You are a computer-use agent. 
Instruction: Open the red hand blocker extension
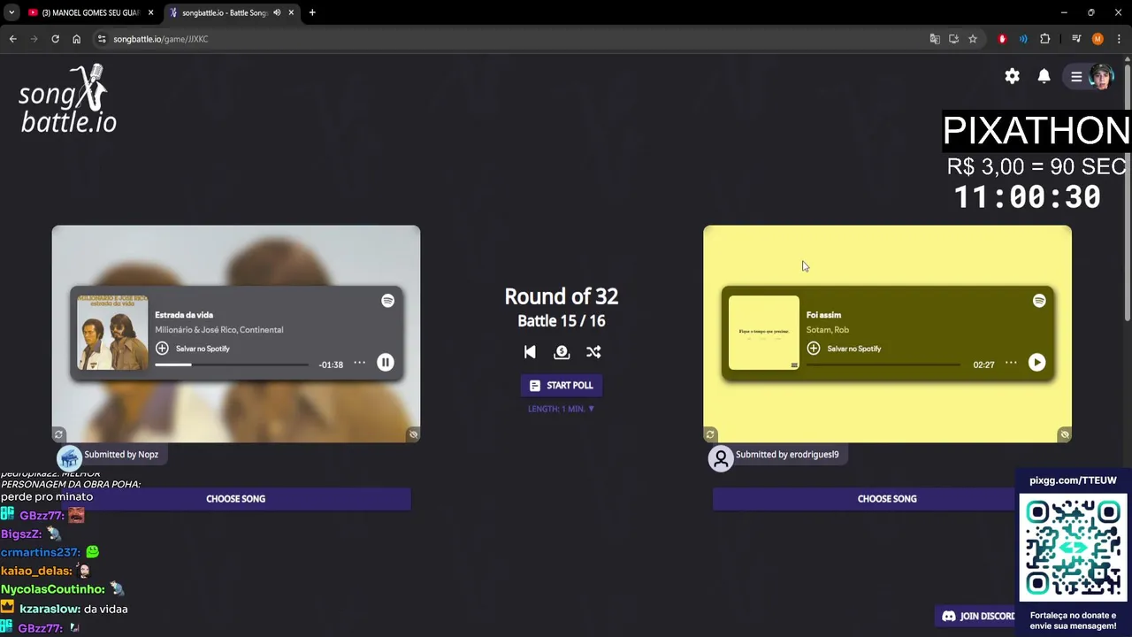(x=1002, y=39)
